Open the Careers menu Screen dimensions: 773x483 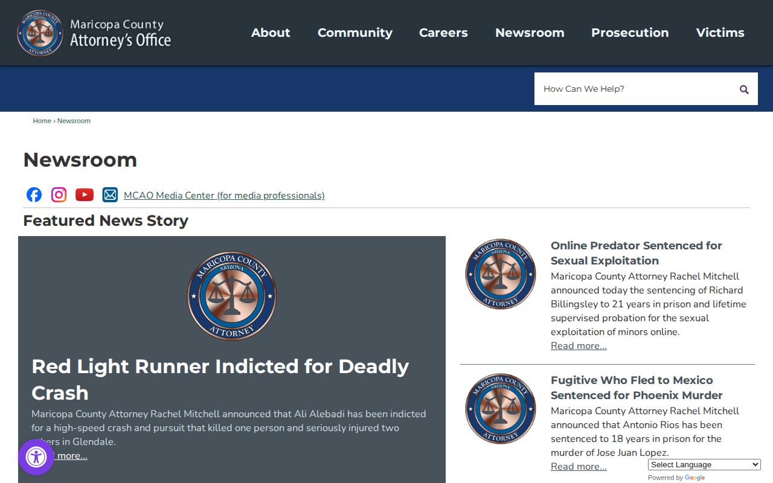click(x=443, y=33)
